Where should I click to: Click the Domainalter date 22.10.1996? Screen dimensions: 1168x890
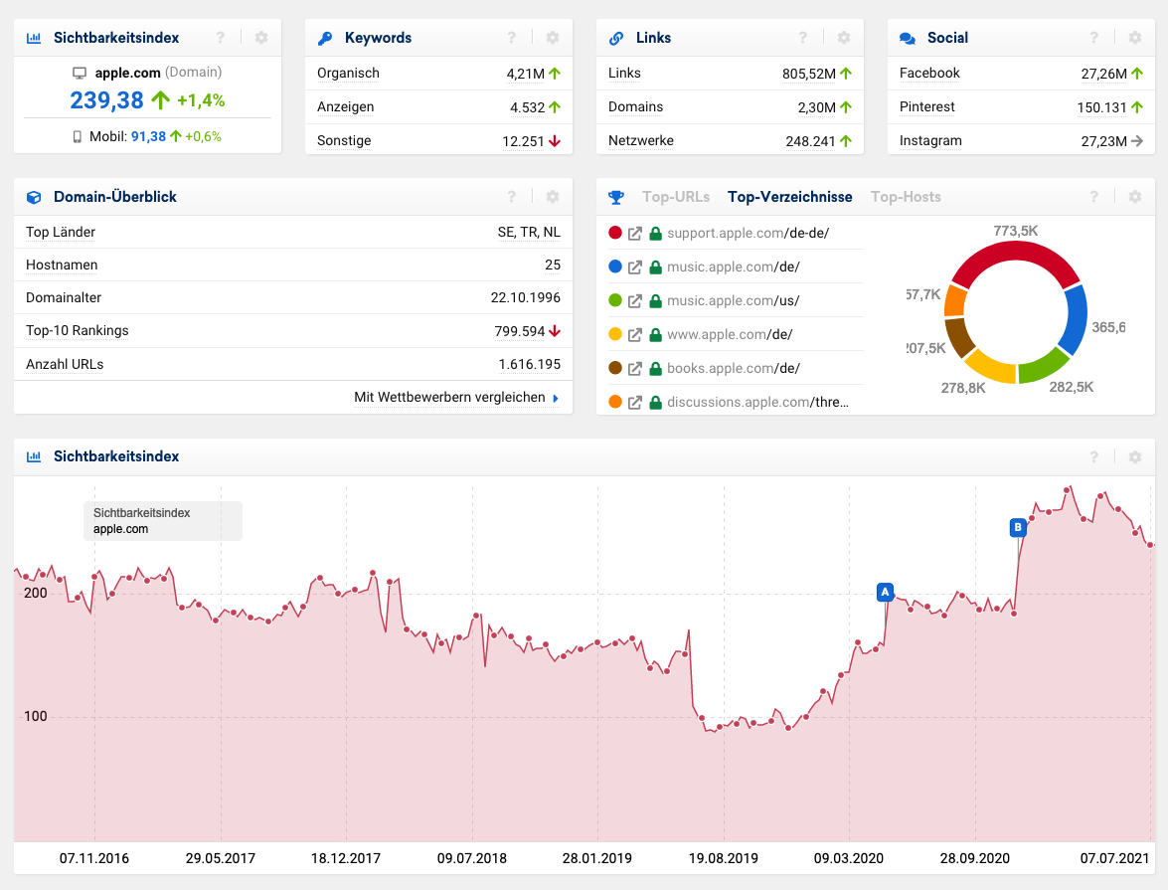tap(525, 298)
